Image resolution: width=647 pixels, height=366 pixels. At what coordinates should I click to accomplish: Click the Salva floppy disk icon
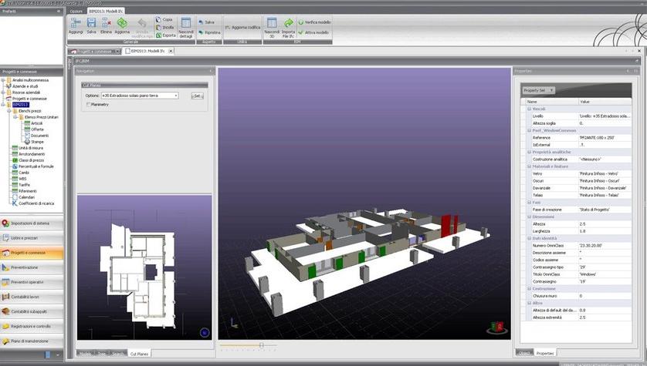pos(92,23)
